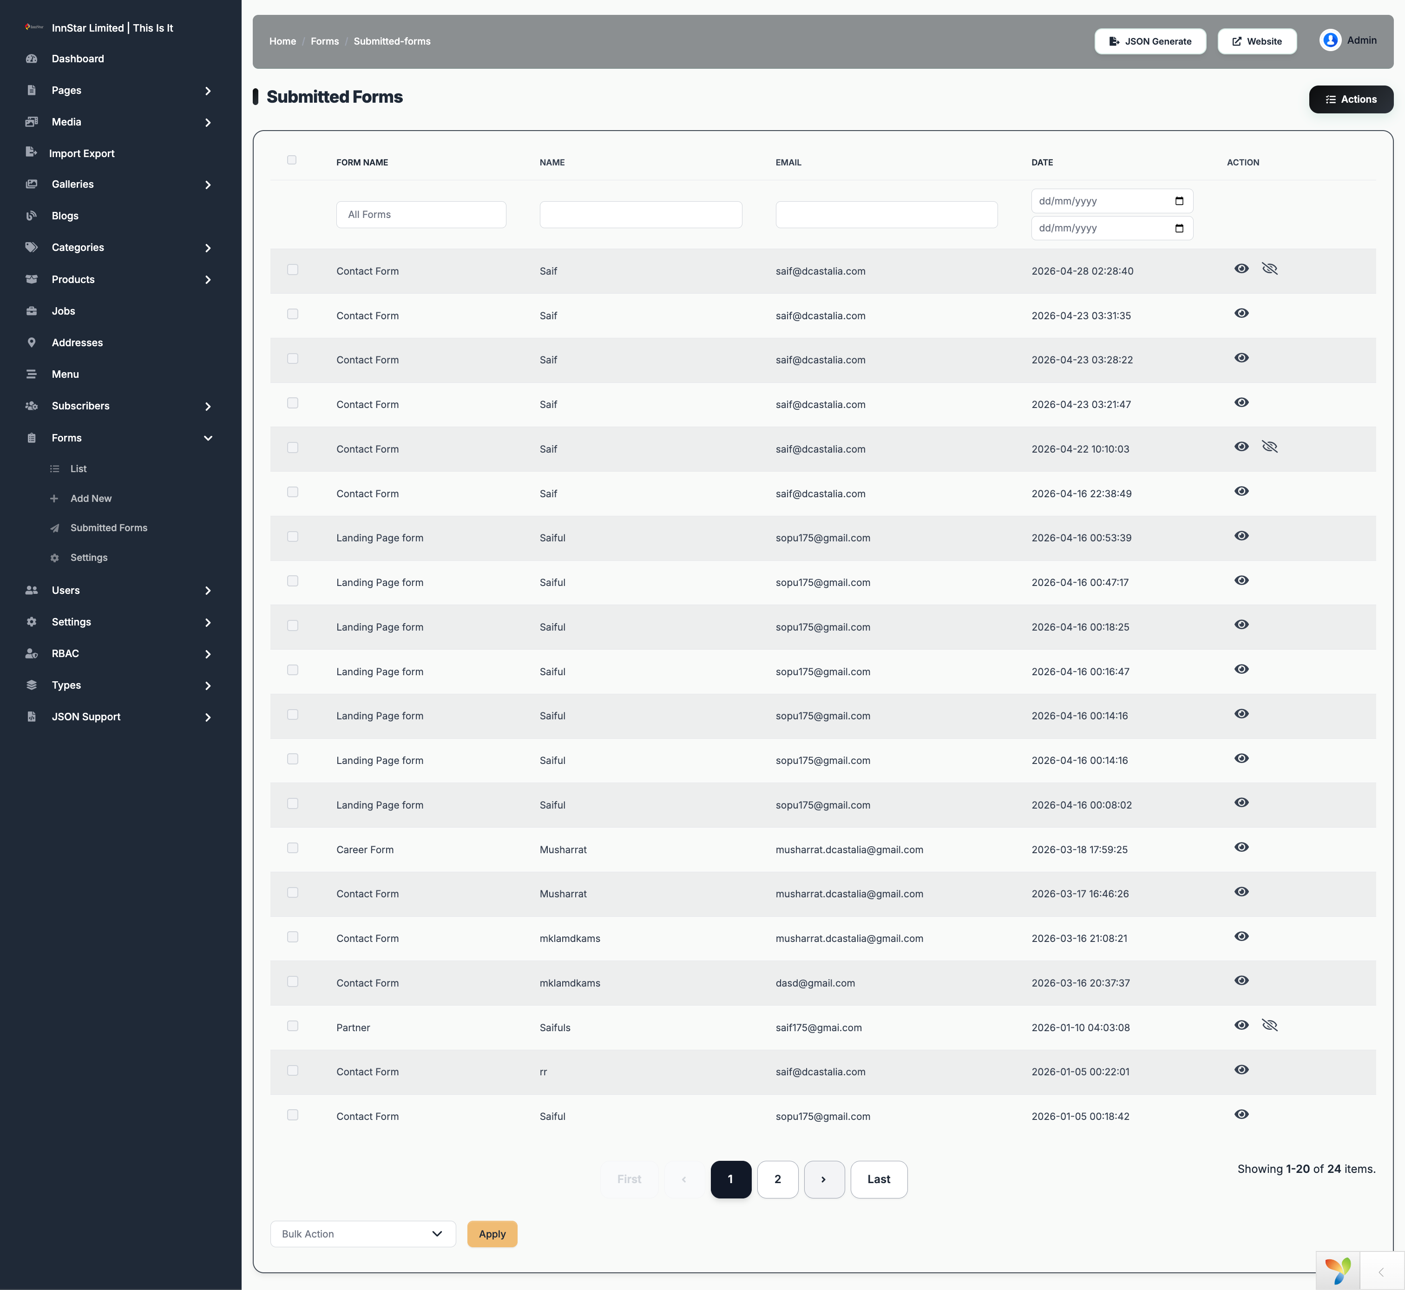Click crossed-eye icon for 2026-04-22 10:10:03 row
Image resolution: width=1405 pixels, height=1290 pixels.
click(x=1270, y=447)
